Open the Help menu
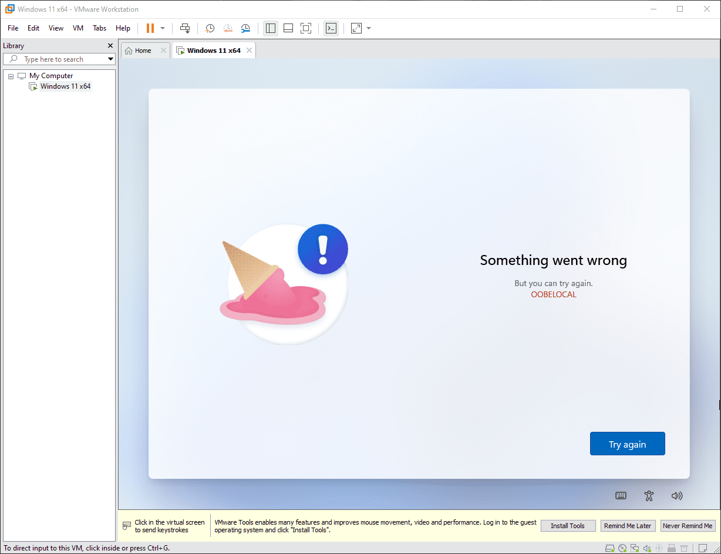This screenshot has width=721, height=554. [123, 28]
